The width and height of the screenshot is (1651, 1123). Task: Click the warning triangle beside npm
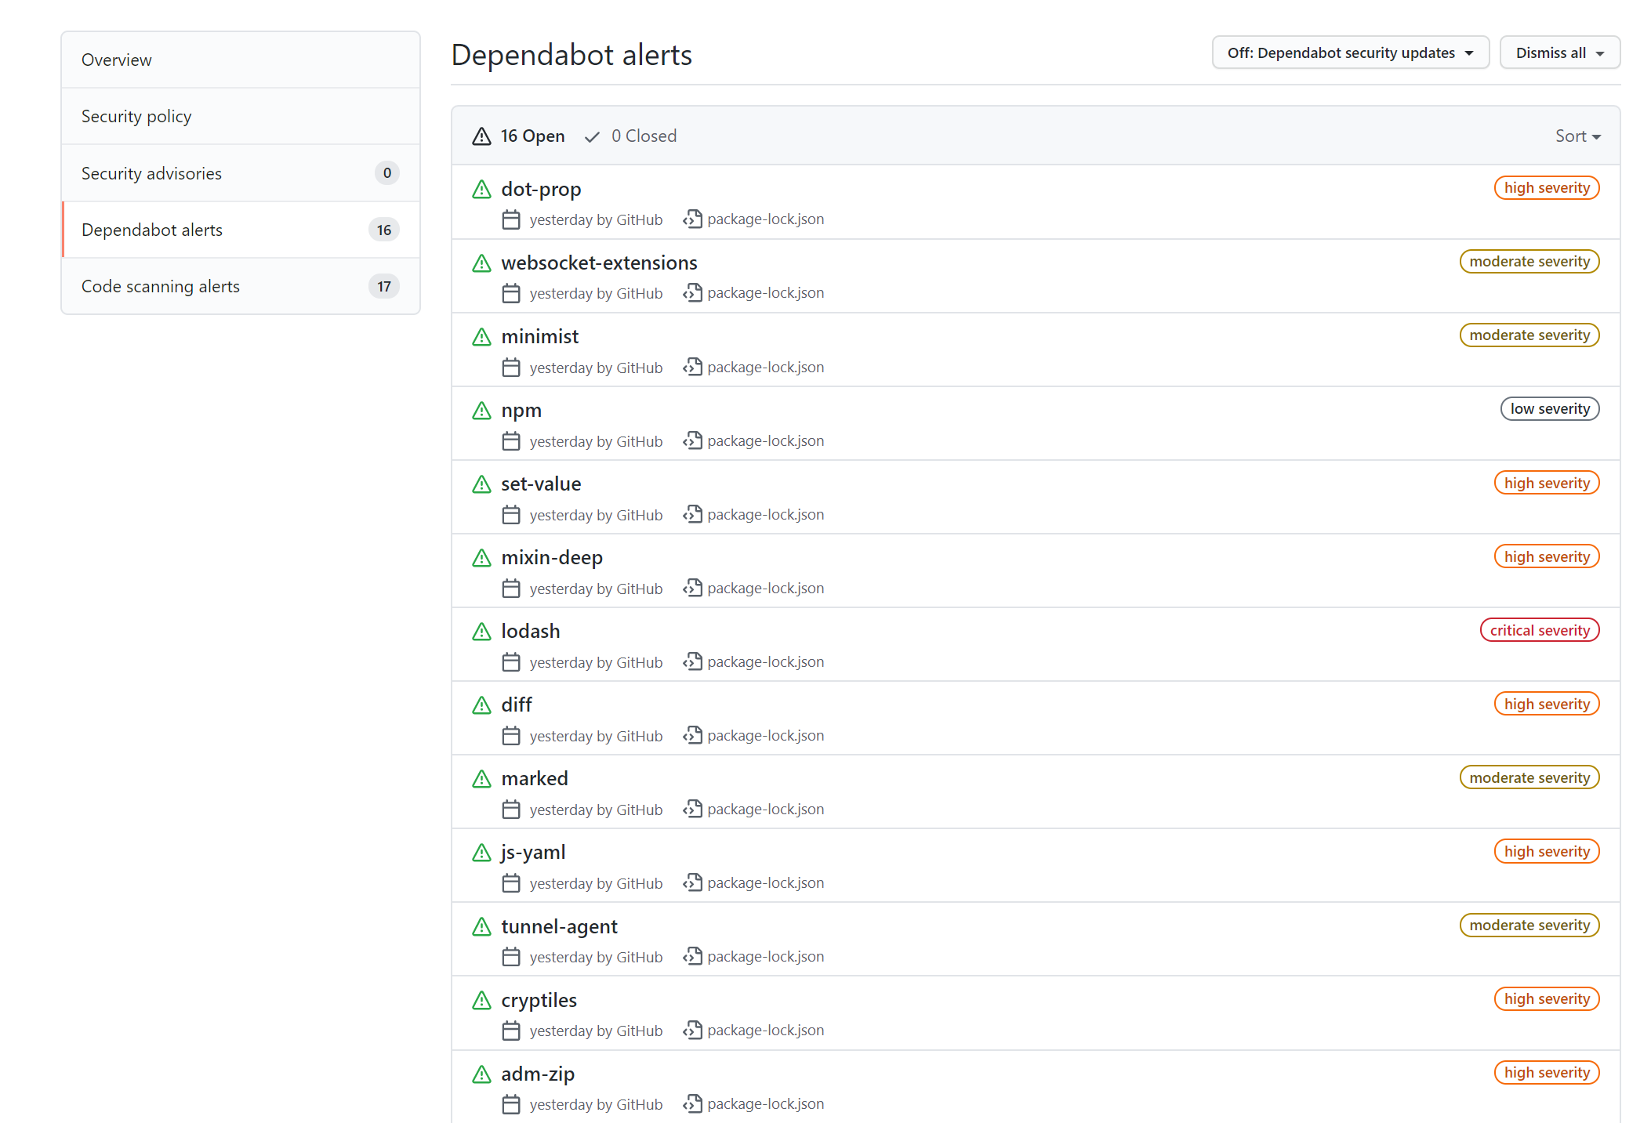[481, 411]
